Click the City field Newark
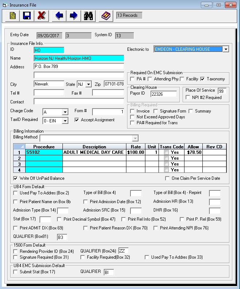Image resolution: width=240 pixels, height=289 pixels. [x=49, y=84]
